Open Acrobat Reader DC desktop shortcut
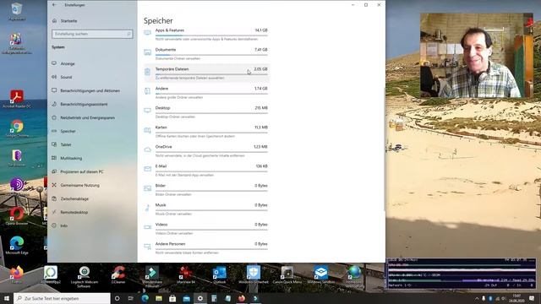The height and width of the screenshot is (304, 541). (x=17, y=99)
